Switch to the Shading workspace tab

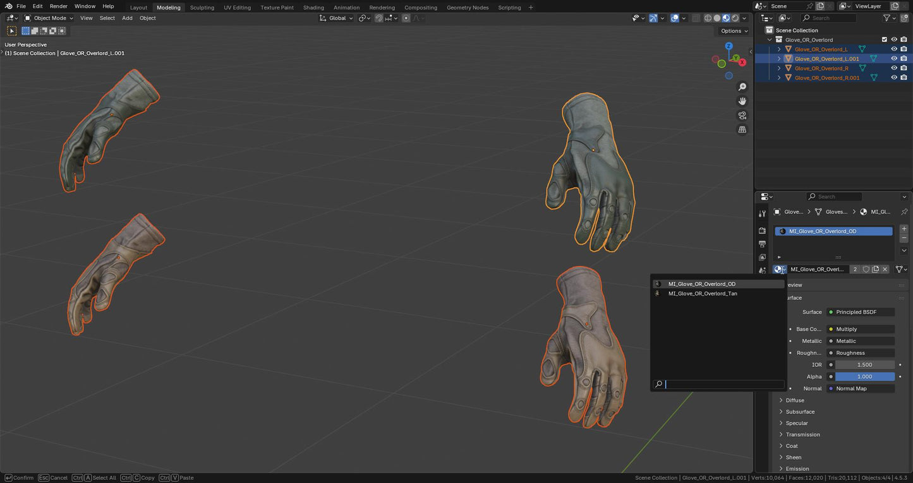[313, 8]
